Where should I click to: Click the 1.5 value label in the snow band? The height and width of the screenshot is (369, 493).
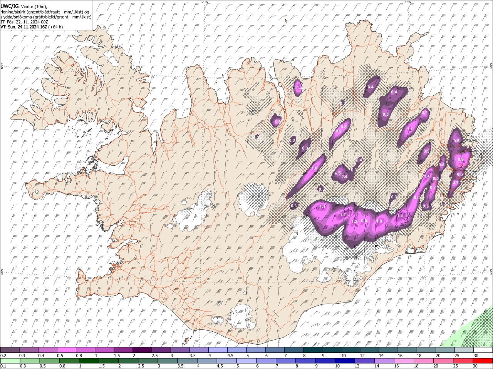(343, 214)
